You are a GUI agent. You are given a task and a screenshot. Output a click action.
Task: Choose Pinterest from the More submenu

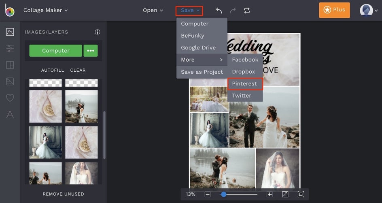pyautogui.click(x=245, y=84)
